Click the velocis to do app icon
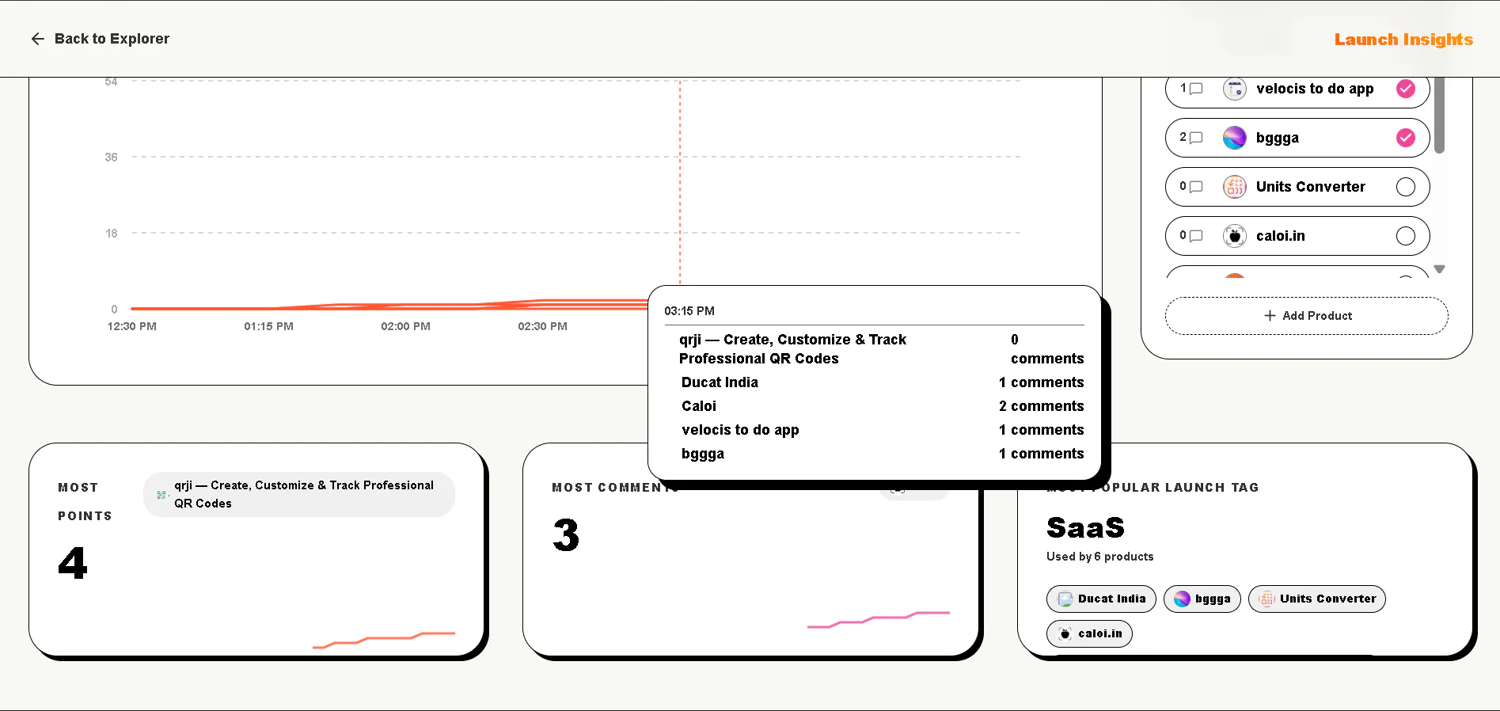The width and height of the screenshot is (1500, 711). pos(1235,89)
